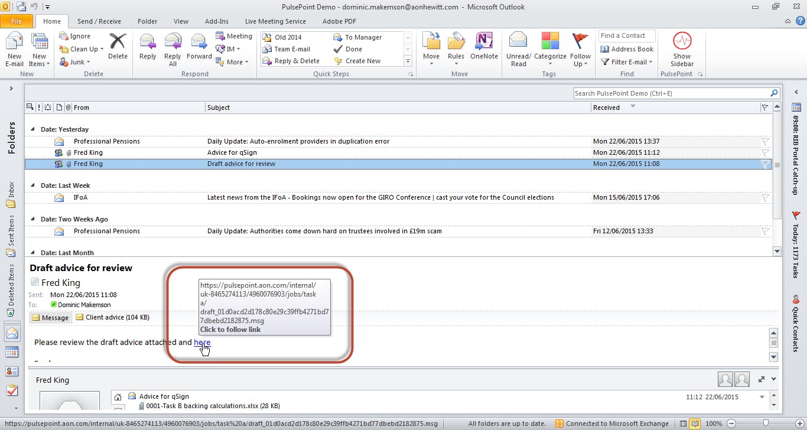Collapse the Date: Two Weeks Ago group
This screenshot has height=430, width=807.
tap(33, 219)
